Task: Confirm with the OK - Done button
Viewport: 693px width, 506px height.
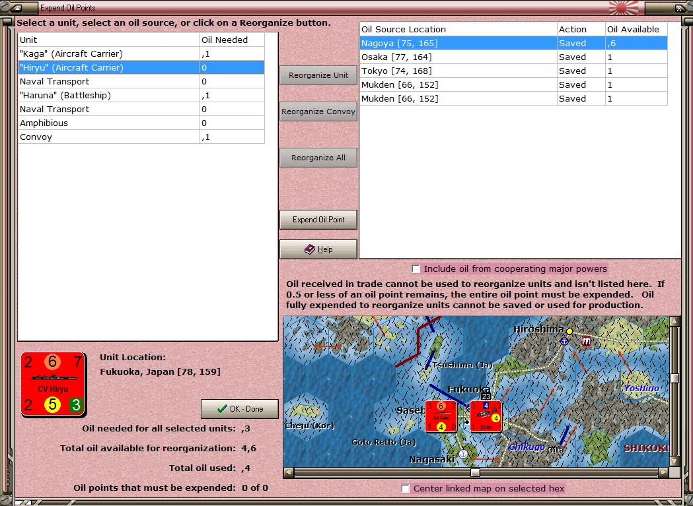Action: click(240, 409)
